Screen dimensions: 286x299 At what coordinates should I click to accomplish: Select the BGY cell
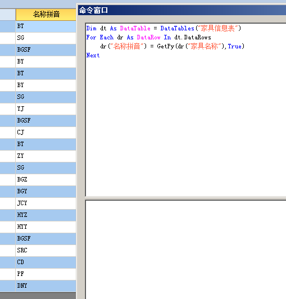click(46, 192)
